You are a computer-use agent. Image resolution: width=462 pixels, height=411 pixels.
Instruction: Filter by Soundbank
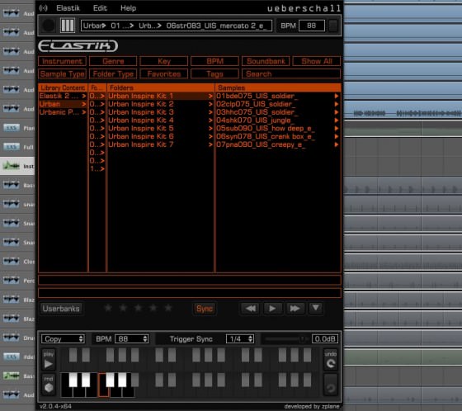[266, 61]
